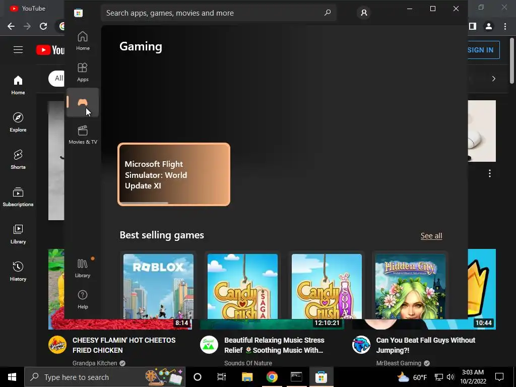Click MrBeast Gaming channel avatar

coord(361,345)
